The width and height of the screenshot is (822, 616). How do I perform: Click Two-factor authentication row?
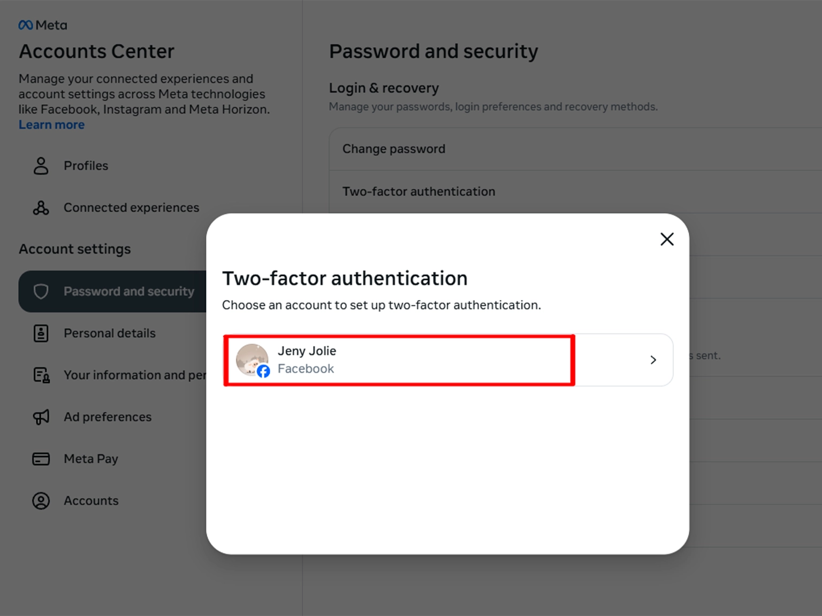point(419,191)
